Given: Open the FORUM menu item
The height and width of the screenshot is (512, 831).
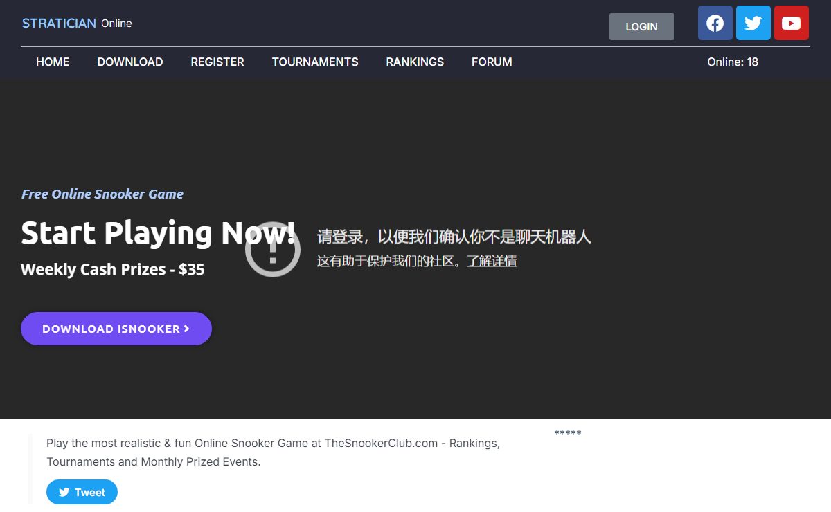Looking at the screenshot, I should [x=492, y=62].
